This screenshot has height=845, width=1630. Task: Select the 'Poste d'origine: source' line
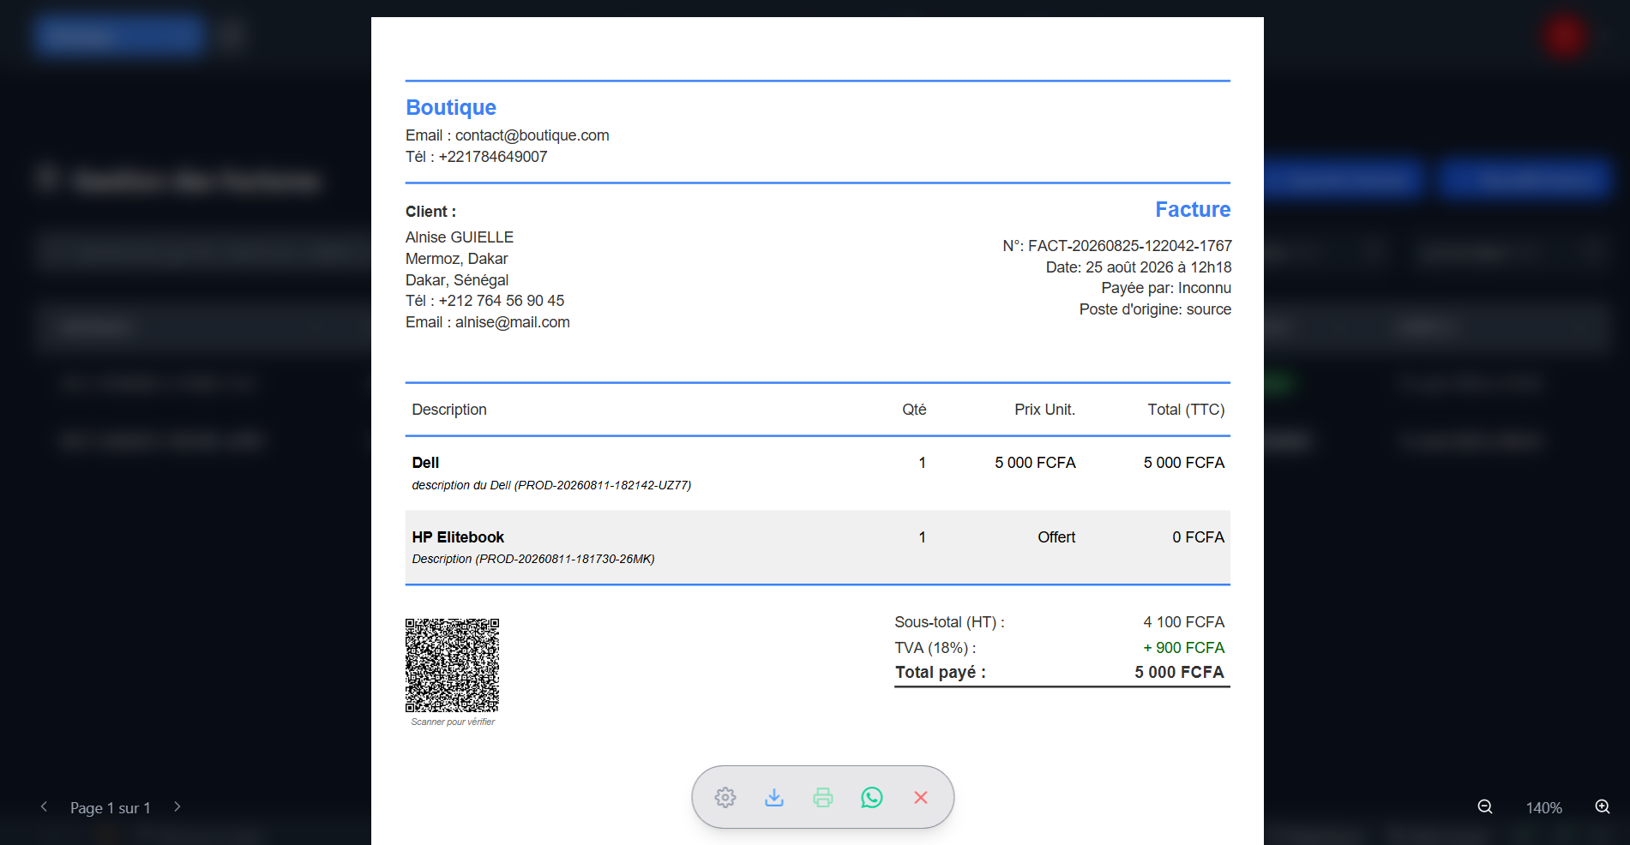click(x=1155, y=309)
